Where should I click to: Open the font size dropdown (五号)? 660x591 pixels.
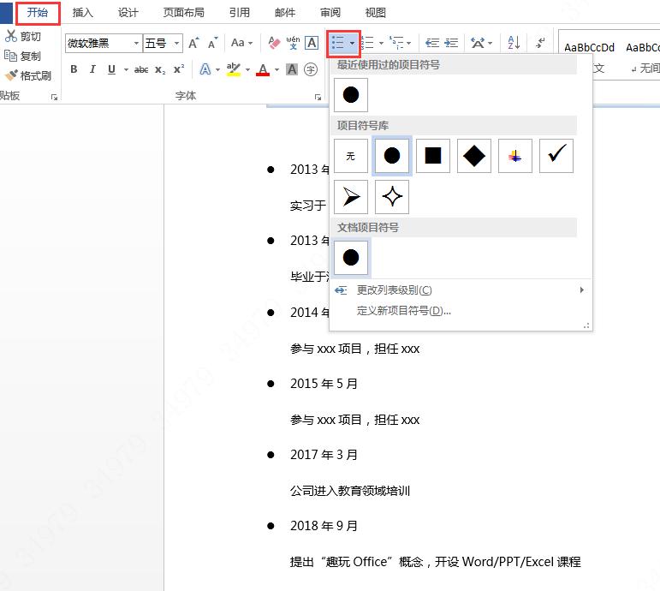tap(177, 43)
